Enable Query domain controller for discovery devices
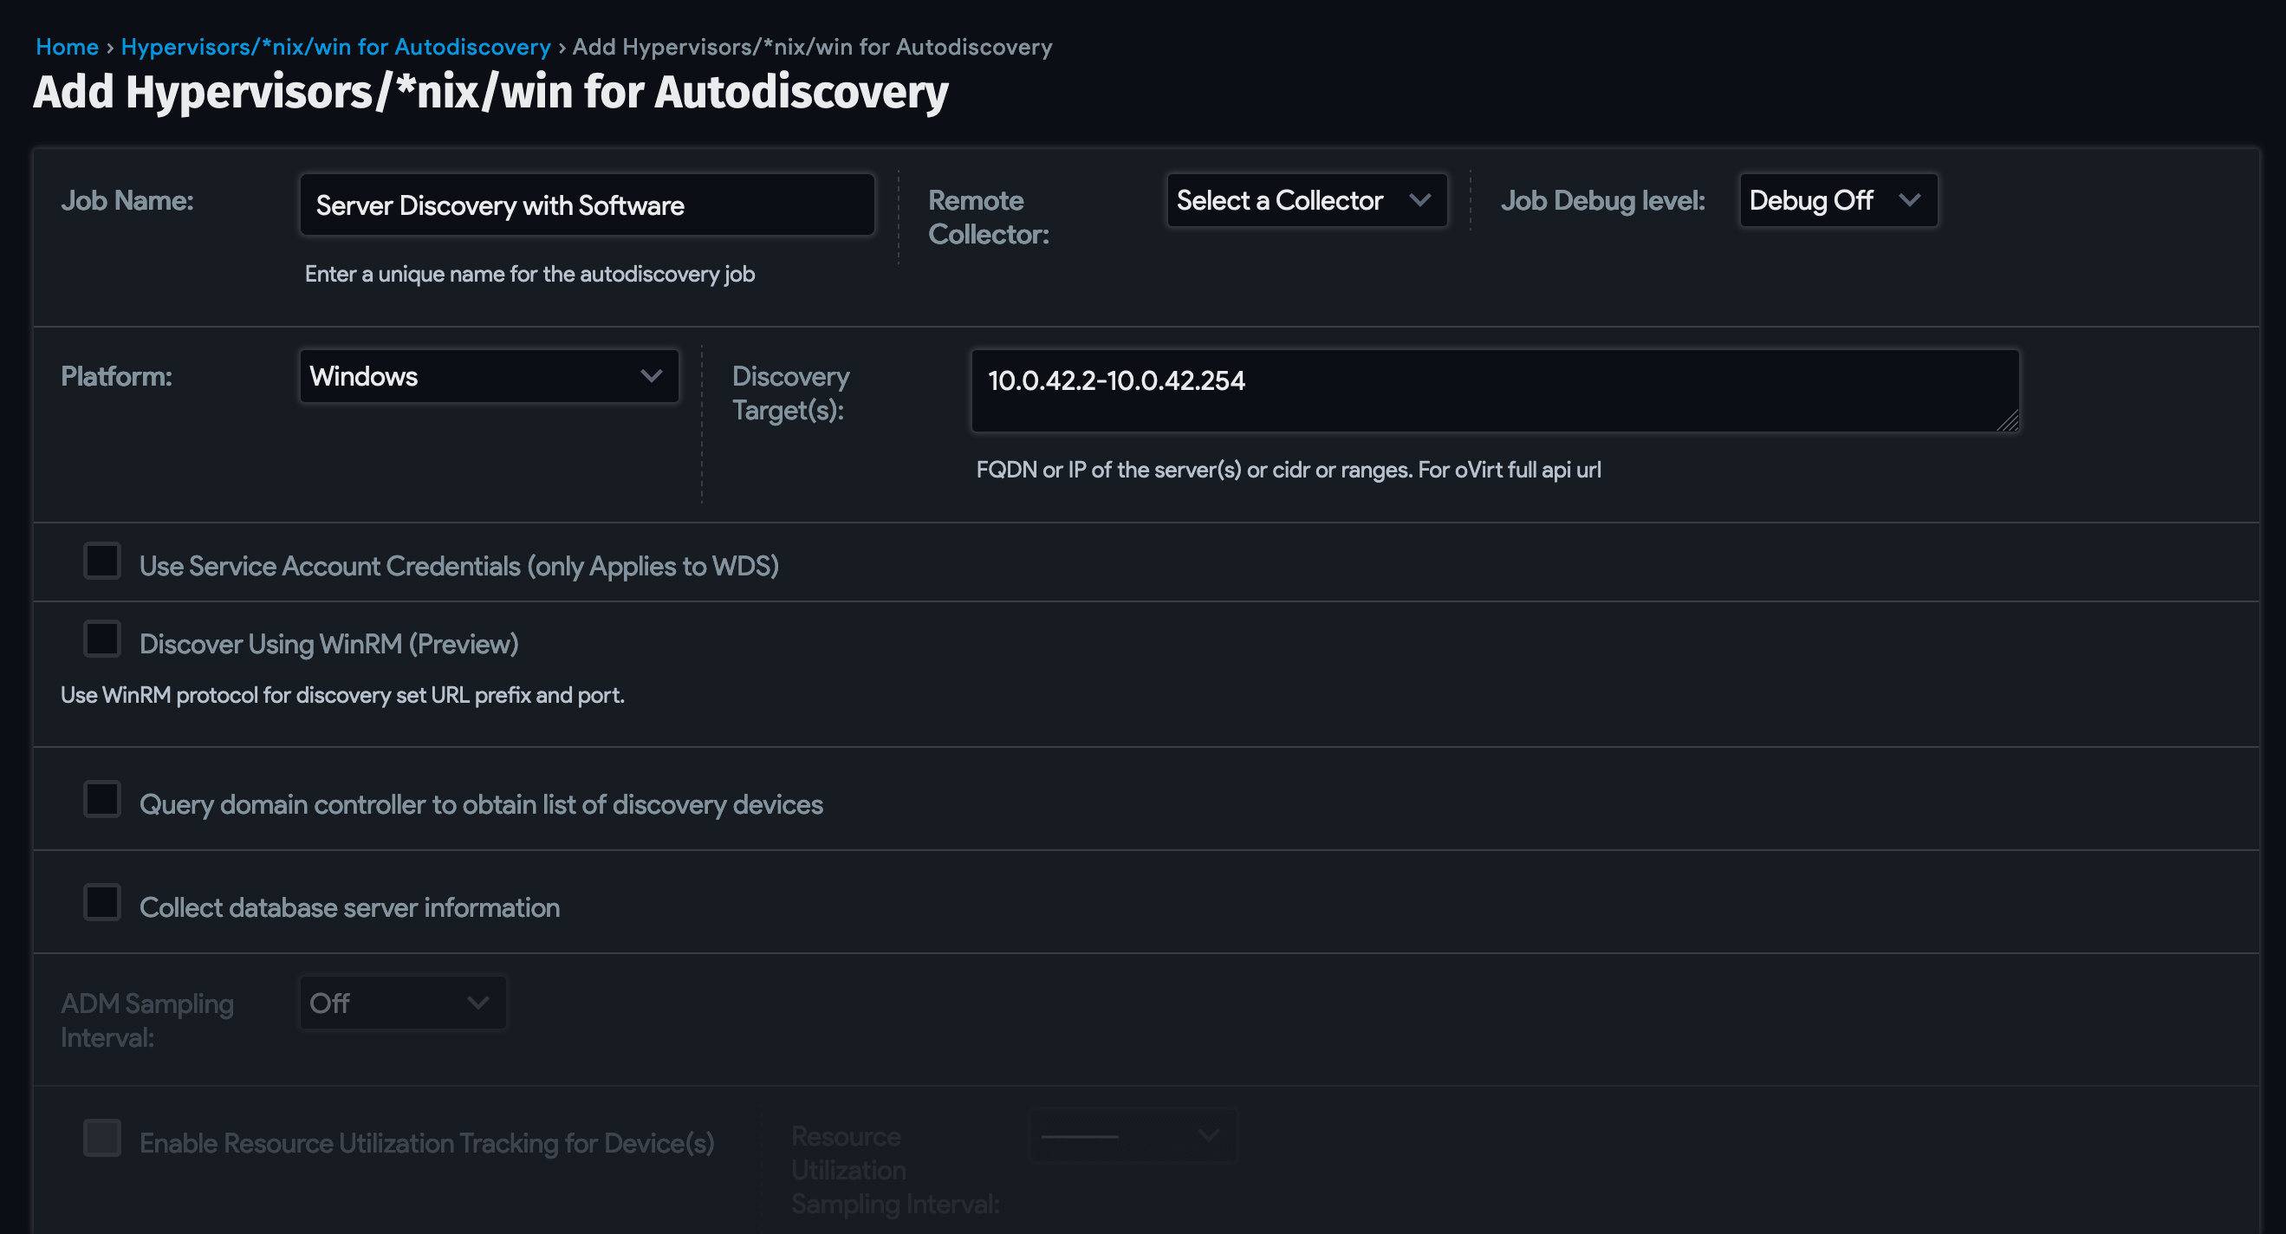The image size is (2286, 1234). pyautogui.click(x=102, y=798)
